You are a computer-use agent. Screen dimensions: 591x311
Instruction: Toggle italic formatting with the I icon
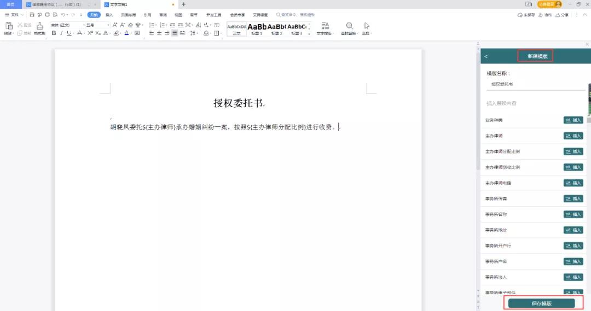[61, 33]
